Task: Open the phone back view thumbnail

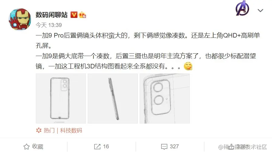Action: click(61, 98)
